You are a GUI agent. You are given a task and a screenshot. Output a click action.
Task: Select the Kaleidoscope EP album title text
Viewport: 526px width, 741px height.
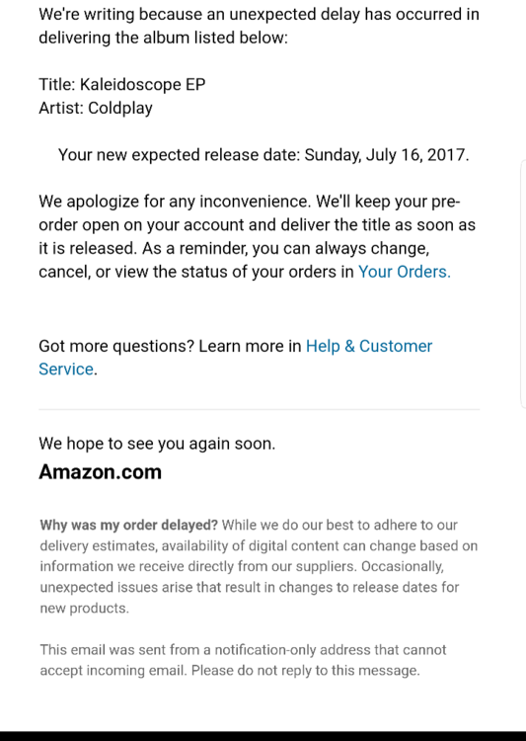pyautogui.click(x=142, y=85)
